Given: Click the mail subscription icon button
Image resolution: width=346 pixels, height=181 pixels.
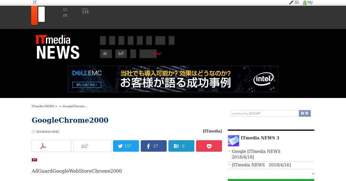Looking at the screenshot, I should 92,146.
